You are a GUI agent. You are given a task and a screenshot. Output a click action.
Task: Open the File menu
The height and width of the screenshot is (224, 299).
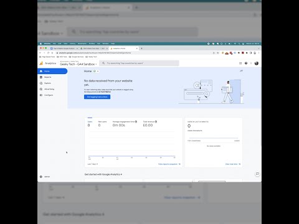[x=54, y=44]
